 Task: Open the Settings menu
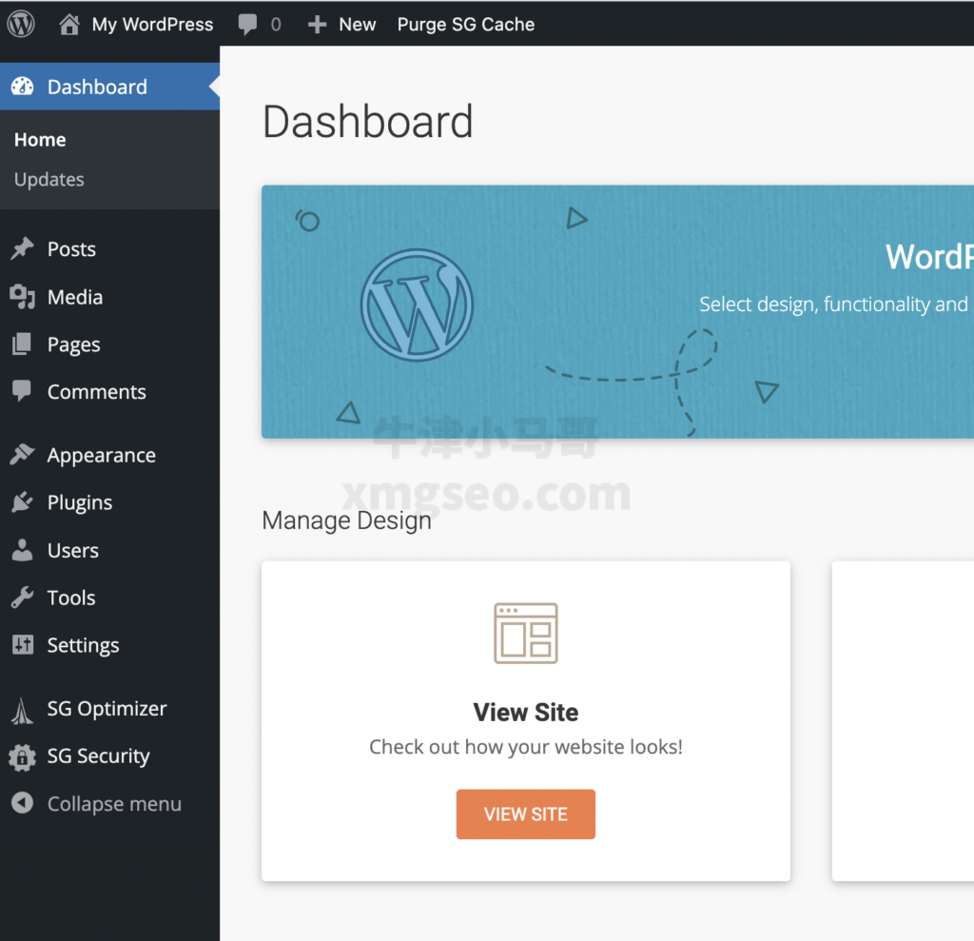tap(110, 645)
